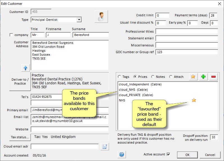
Task: Untick the Active account checkbox
Action: tap(168, 154)
